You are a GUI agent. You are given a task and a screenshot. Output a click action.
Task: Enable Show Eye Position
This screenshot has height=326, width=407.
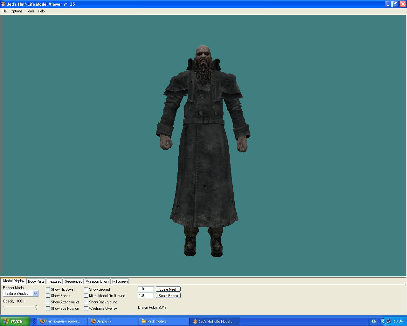pyautogui.click(x=48, y=308)
